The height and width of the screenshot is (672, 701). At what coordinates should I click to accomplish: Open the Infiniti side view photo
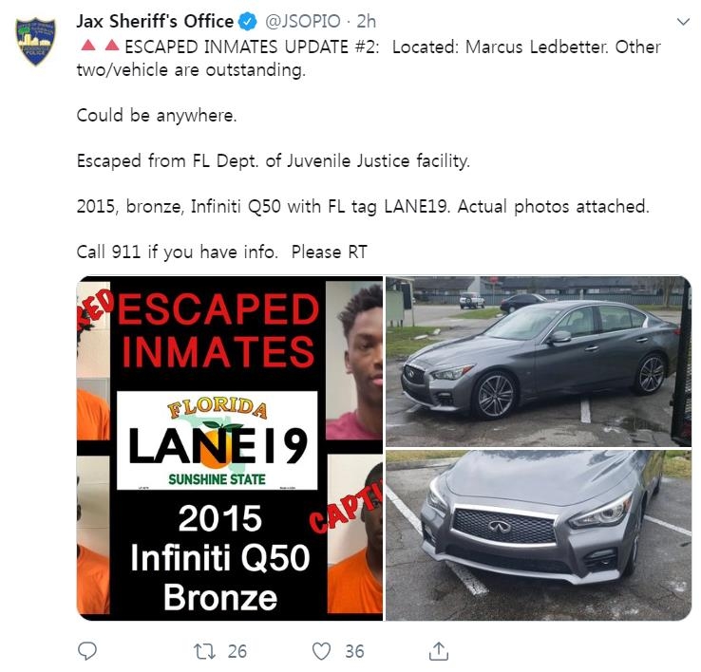tap(539, 362)
